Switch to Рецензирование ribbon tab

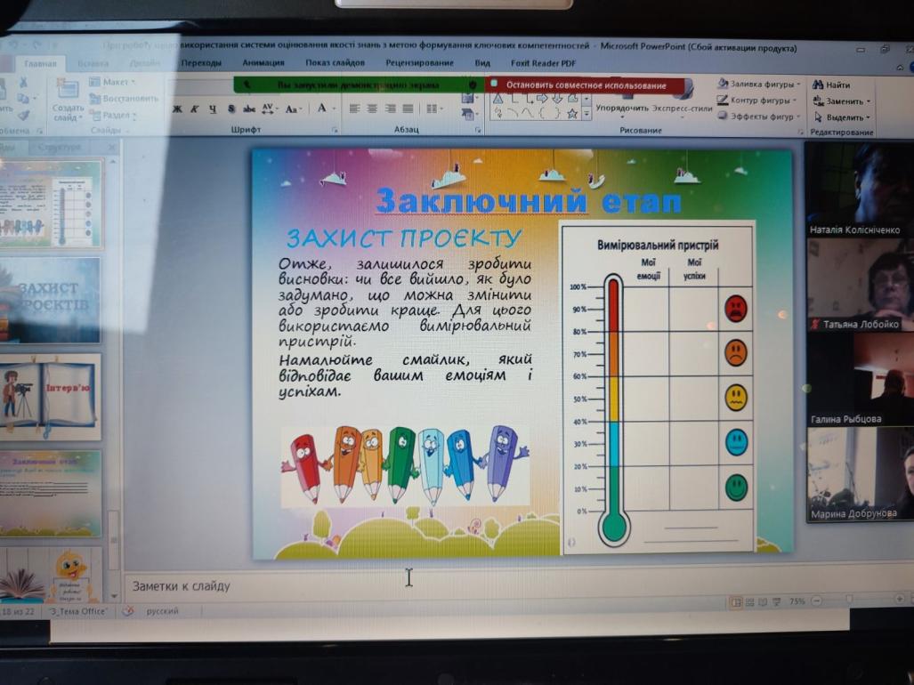tap(419, 62)
